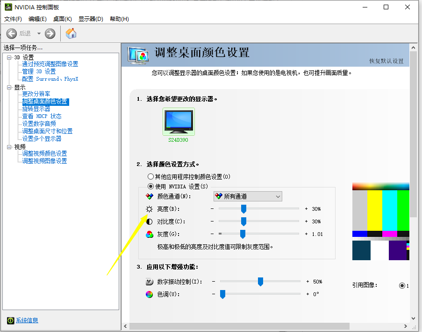
Task: Open 调整桌面尺寸和位置 task
Action: 47,131
